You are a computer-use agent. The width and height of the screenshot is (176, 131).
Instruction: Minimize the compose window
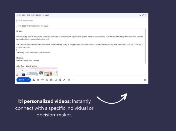tap(140, 15)
